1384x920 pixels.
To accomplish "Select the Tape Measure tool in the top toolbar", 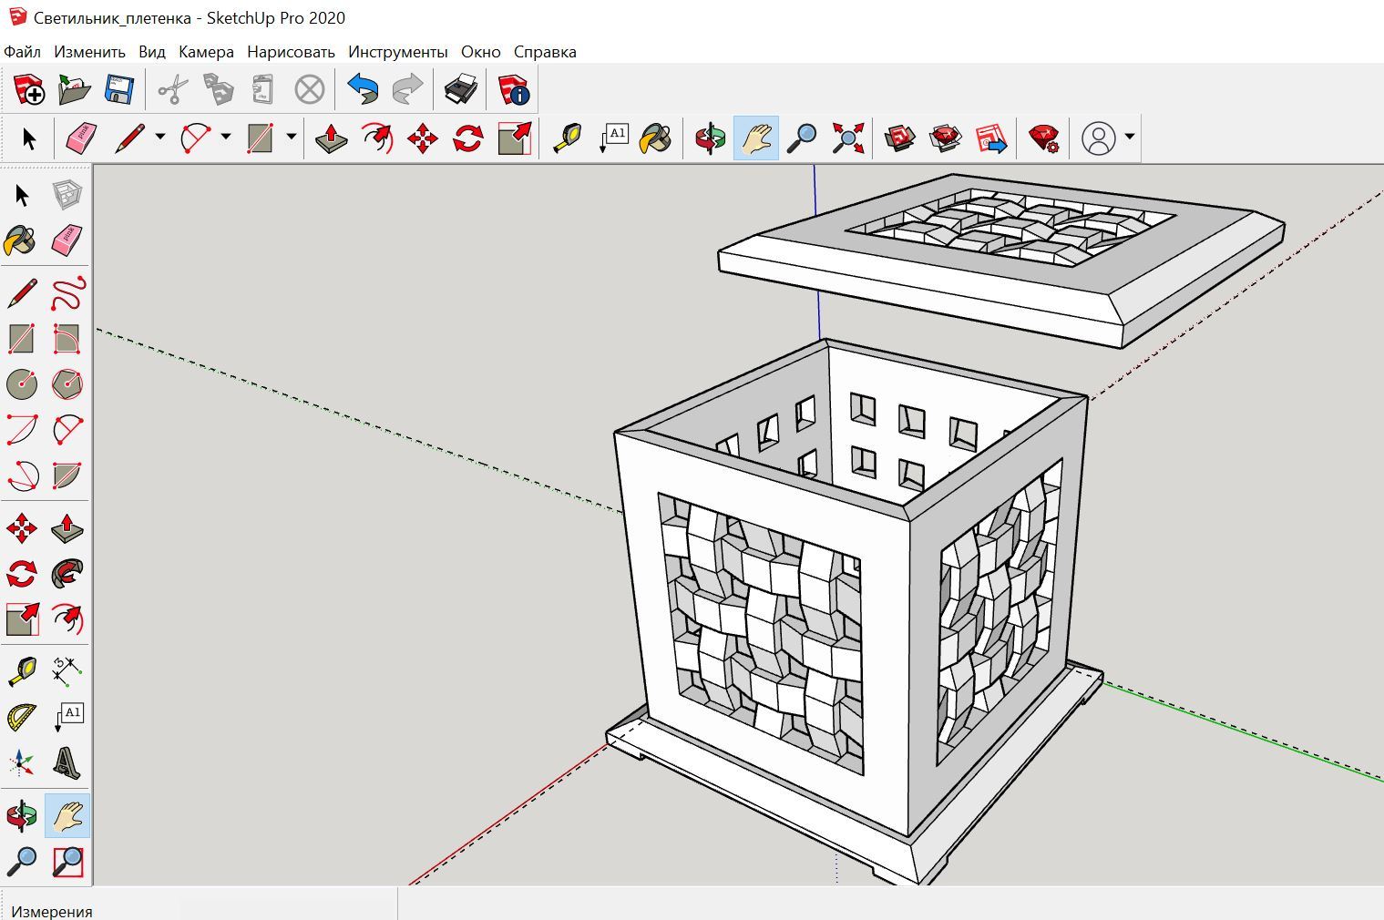I will [568, 138].
